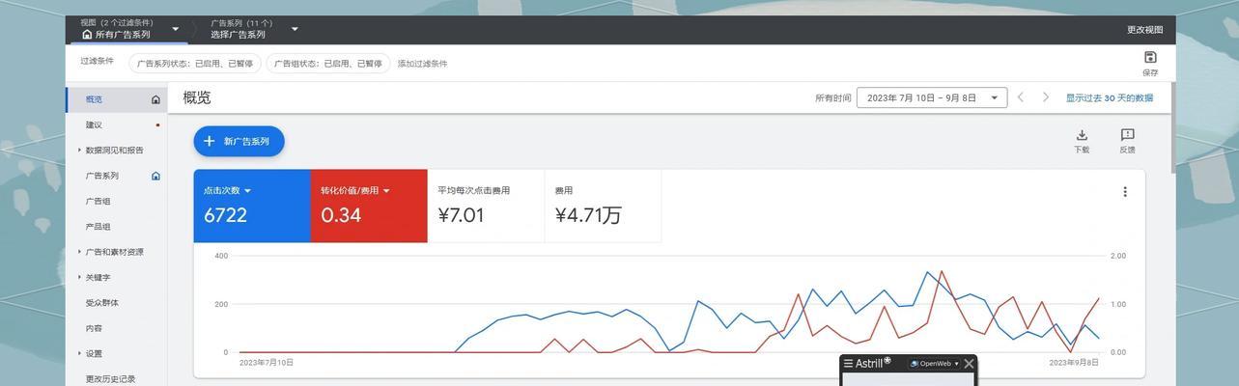The height and width of the screenshot is (386, 1239).
Task: Open the 所有广告系列 view dropdown
Action: [175, 29]
